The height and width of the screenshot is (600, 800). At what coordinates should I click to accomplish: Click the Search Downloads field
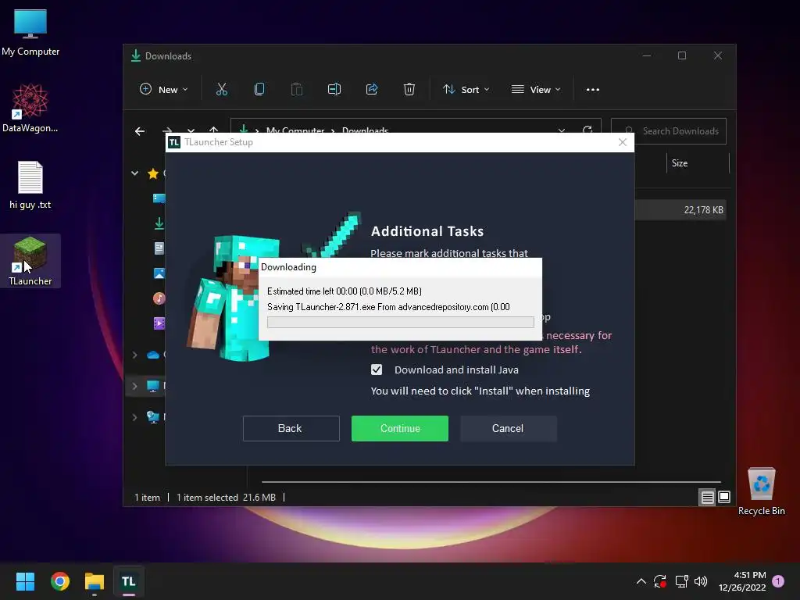669,131
